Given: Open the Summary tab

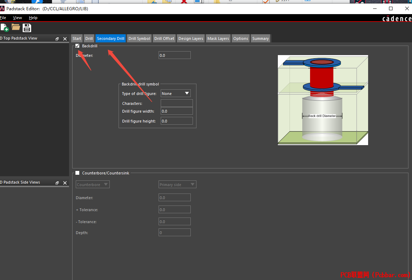Looking at the screenshot, I should pyautogui.click(x=261, y=38).
